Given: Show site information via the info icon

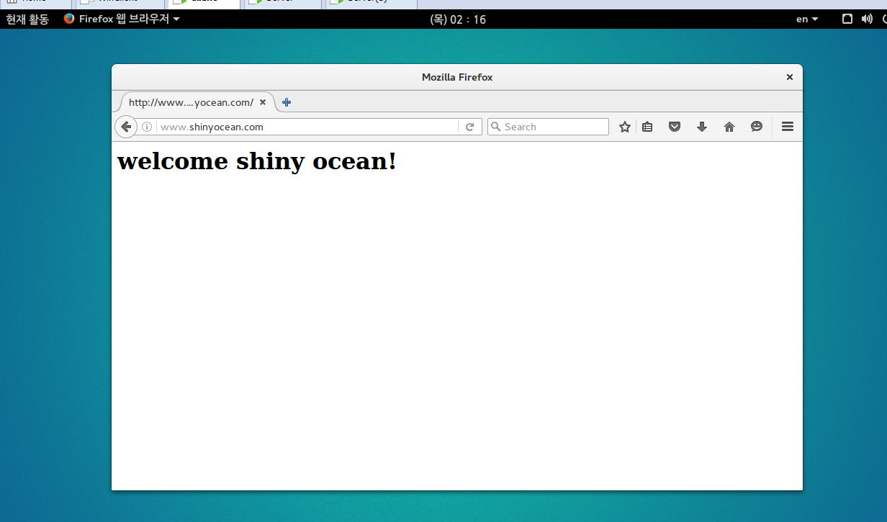Looking at the screenshot, I should 147,127.
